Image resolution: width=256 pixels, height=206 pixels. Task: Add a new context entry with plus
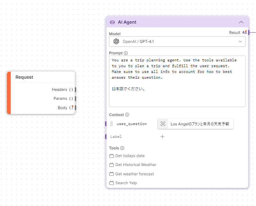[x=162, y=137]
